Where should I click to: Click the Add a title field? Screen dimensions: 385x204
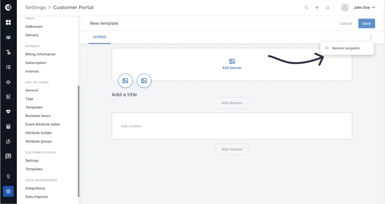[x=124, y=94]
